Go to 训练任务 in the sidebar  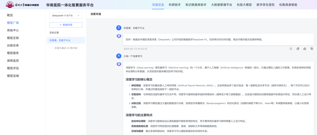tap(13, 46)
